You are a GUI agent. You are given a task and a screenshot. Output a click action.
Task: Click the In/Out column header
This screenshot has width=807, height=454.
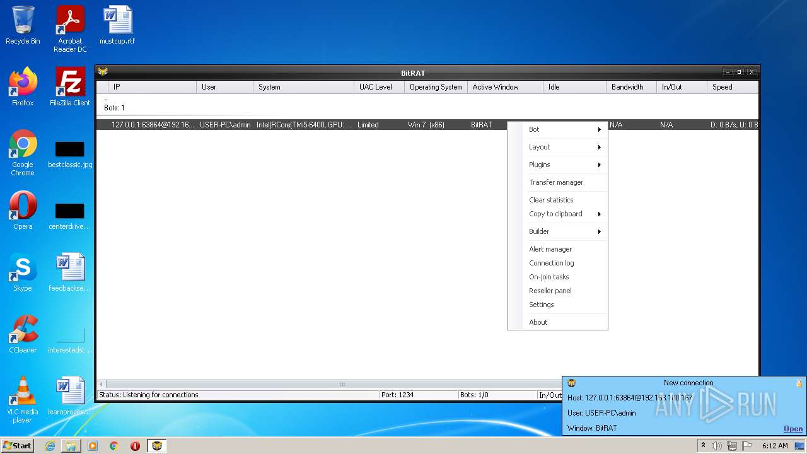coord(682,87)
